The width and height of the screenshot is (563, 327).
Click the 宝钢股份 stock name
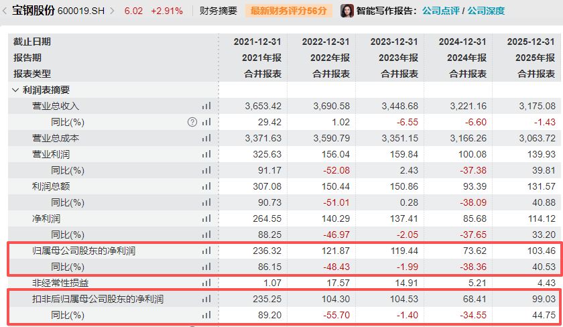(34, 11)
